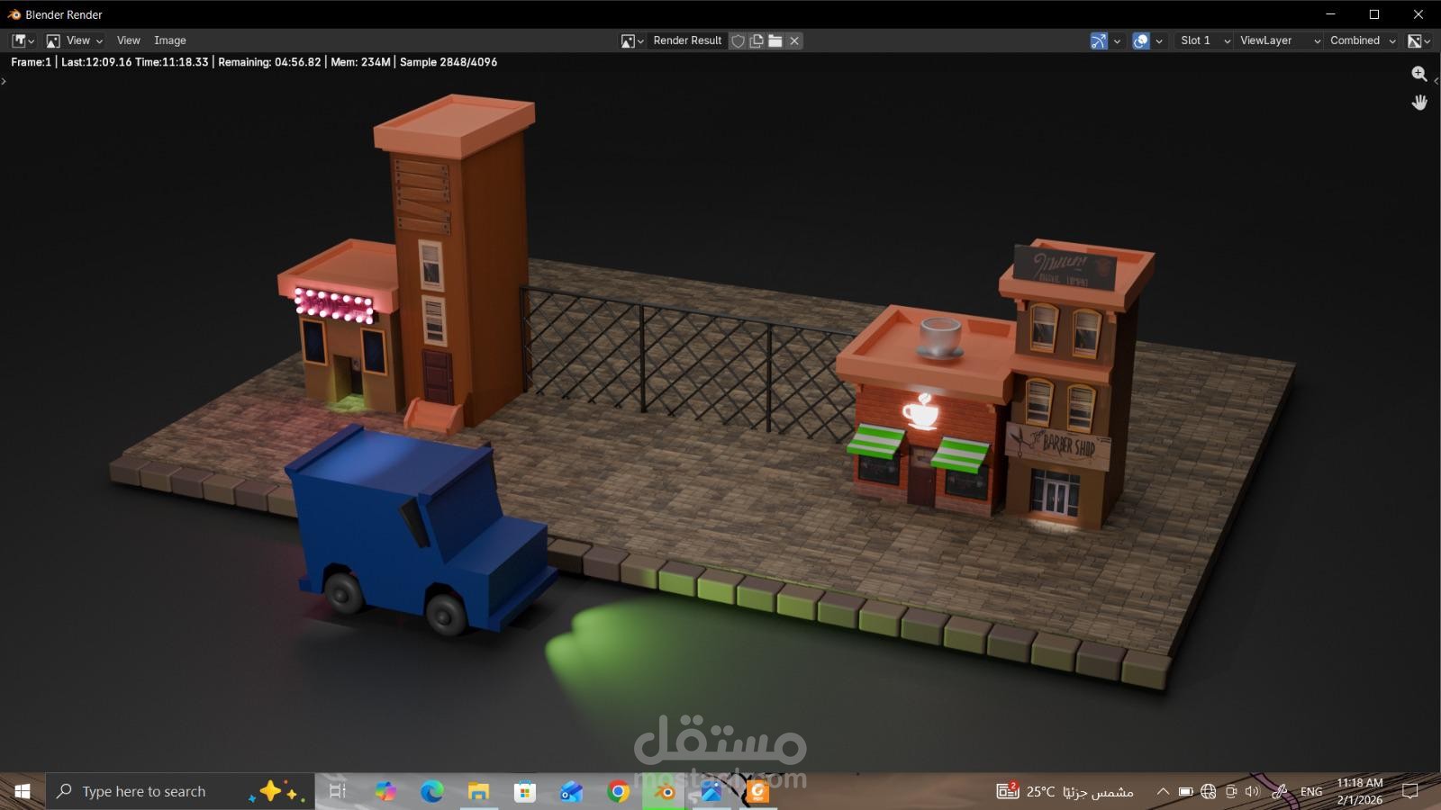Click the open image folder icon

[x=775, y=40]
